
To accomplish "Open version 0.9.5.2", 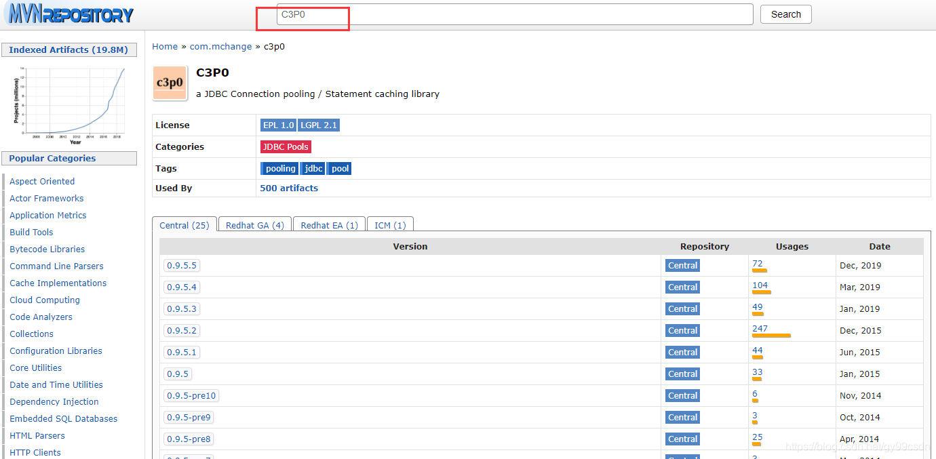I will [x=182, y=330].
